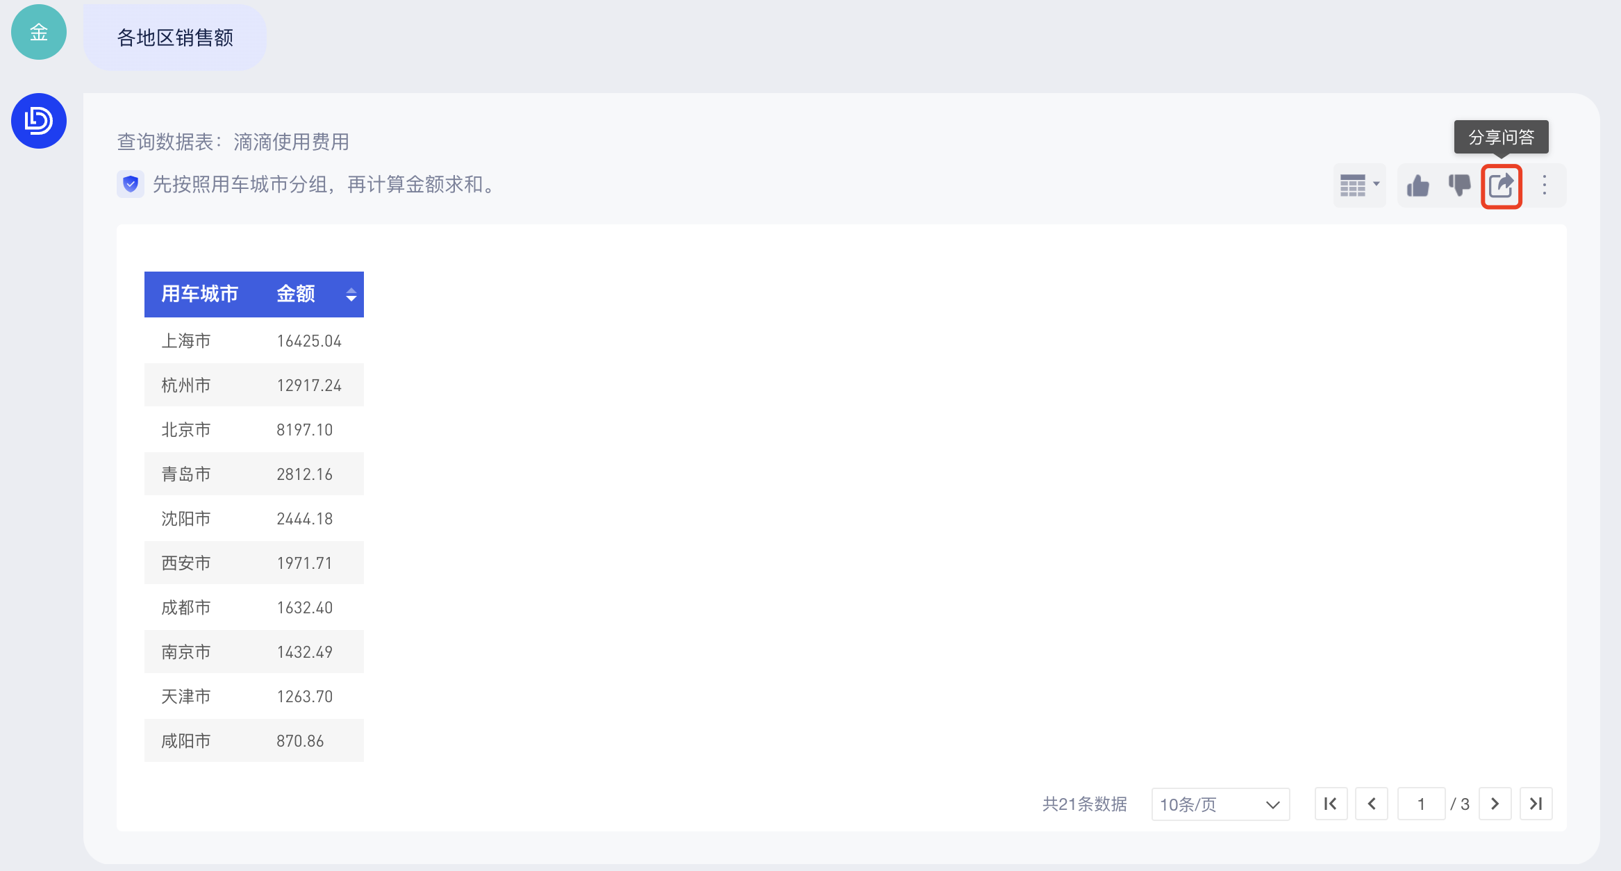Click the blue assistant avatar icon
This screenshot has width=1621, height=871.
[39, 121]
